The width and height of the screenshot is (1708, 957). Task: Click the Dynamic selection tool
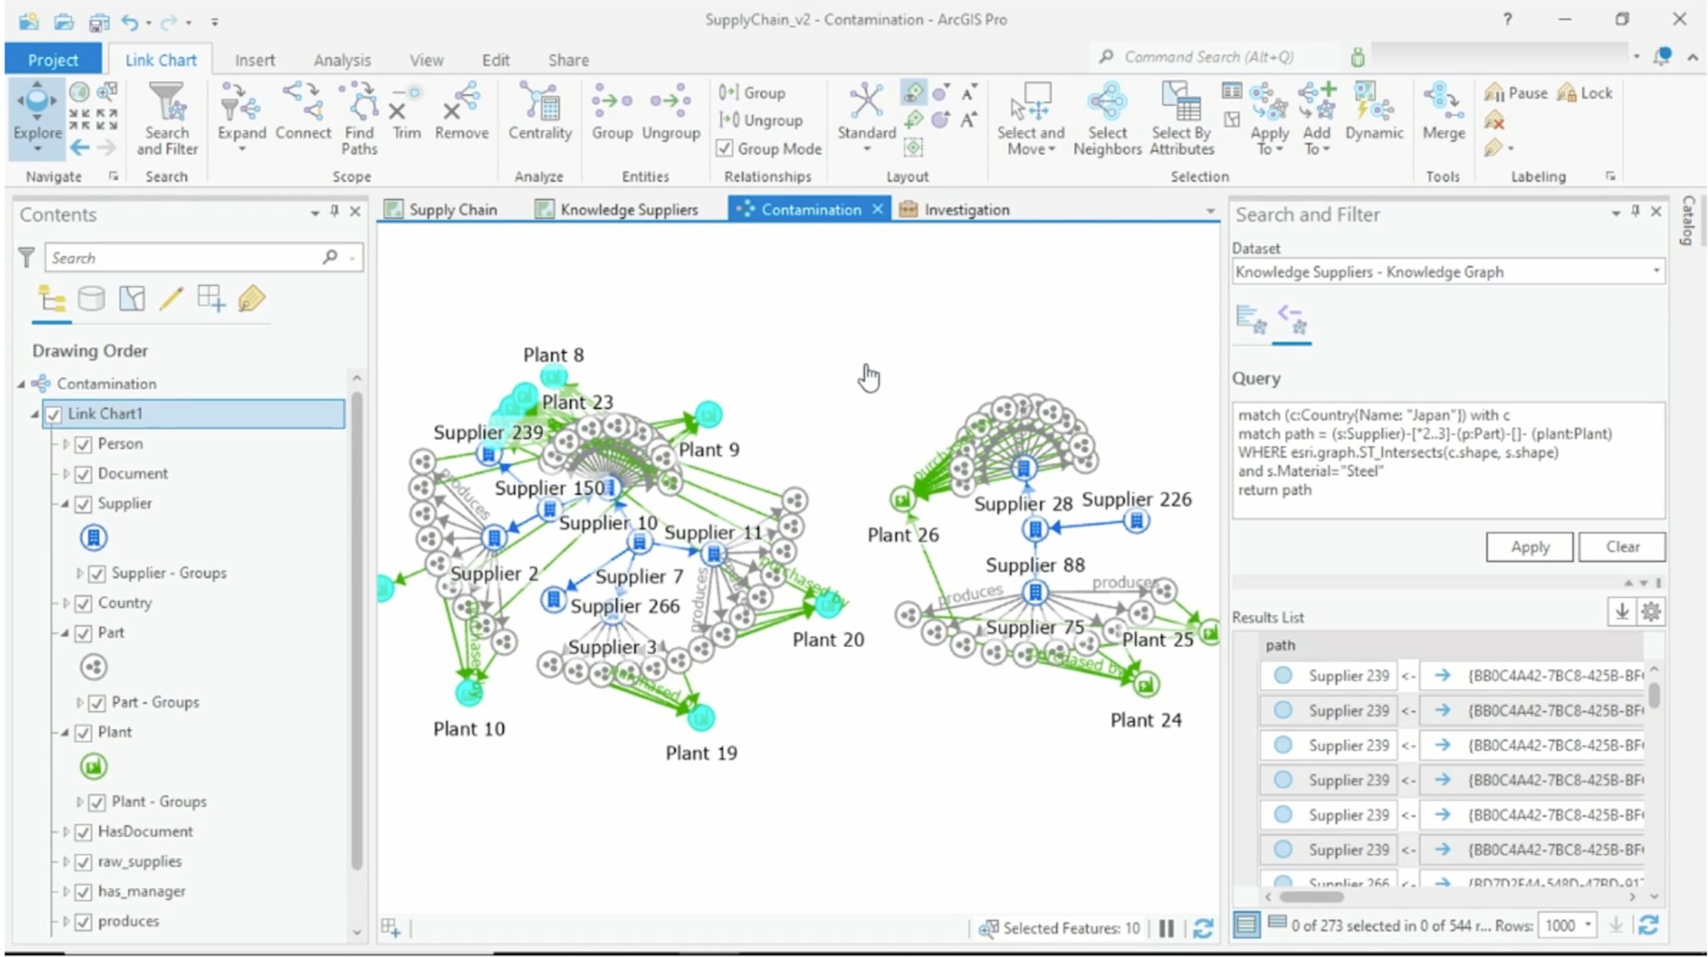tap(1374, 111)
